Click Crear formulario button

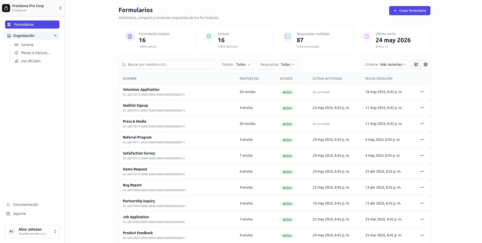[x=410, y=11]
